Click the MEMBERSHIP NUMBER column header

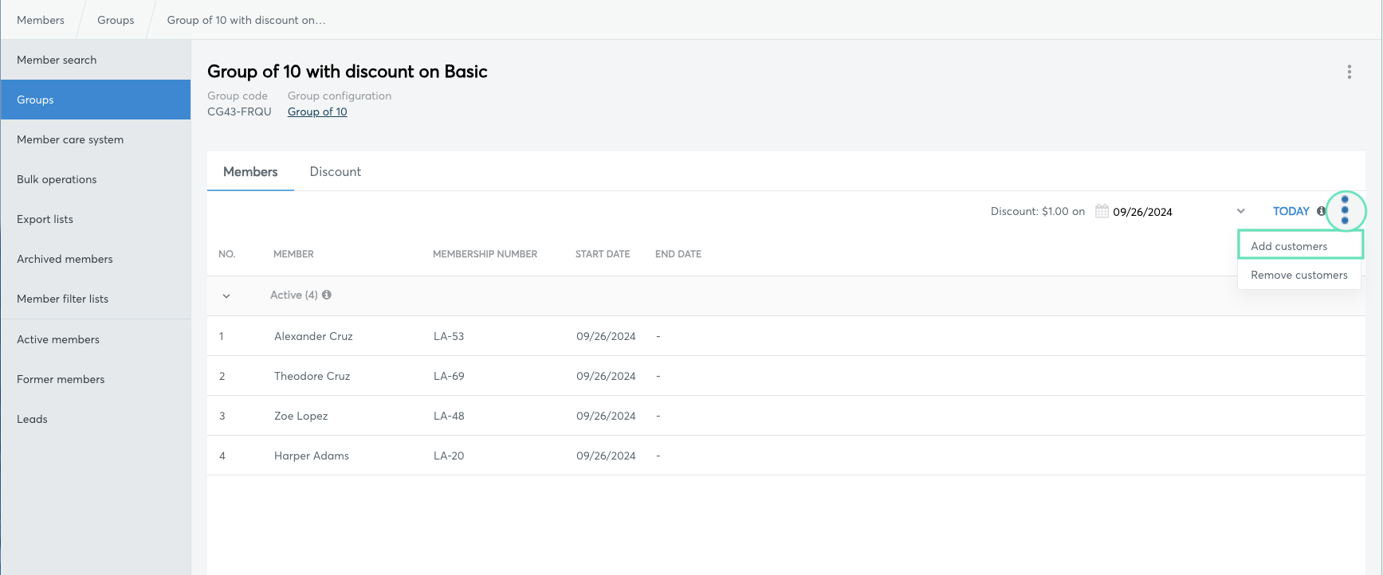point(485,254)
